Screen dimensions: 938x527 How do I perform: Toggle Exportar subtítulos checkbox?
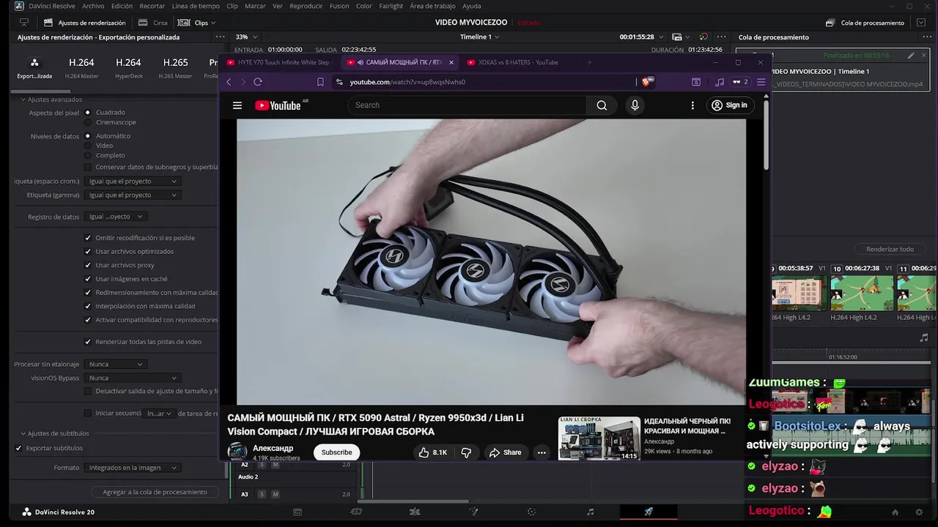(18, 448)
